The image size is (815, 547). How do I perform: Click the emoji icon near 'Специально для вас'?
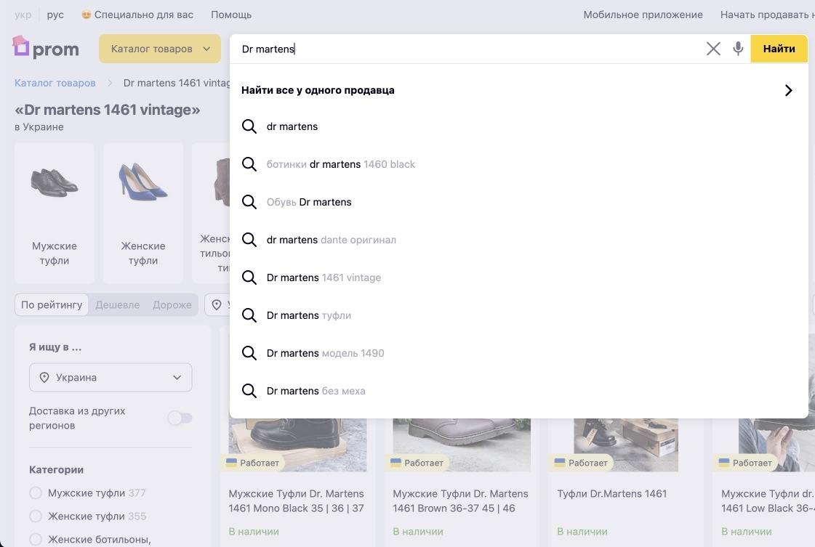(x=87, y=15)
